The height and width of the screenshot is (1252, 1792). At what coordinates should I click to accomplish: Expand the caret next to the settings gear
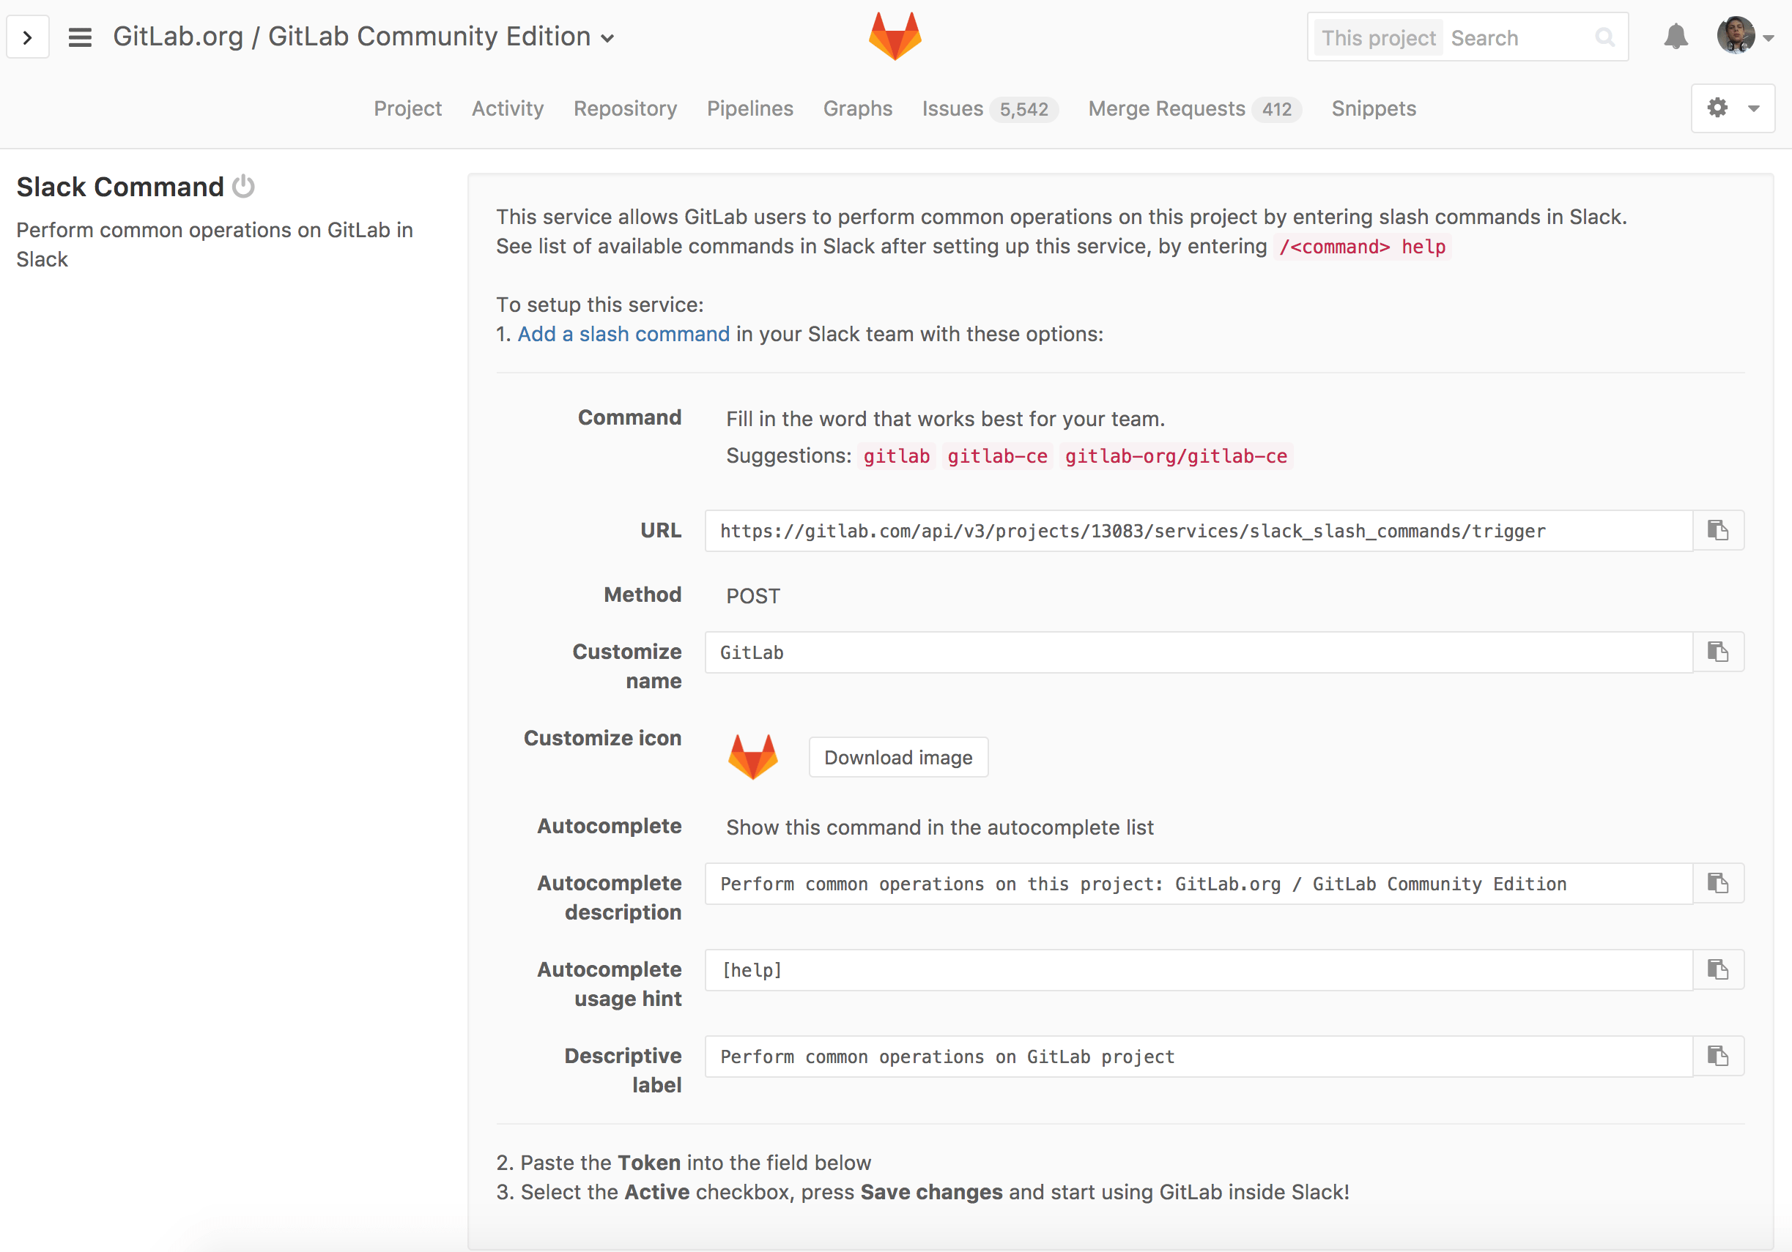pyautogui.click(x=1753, y=108)
